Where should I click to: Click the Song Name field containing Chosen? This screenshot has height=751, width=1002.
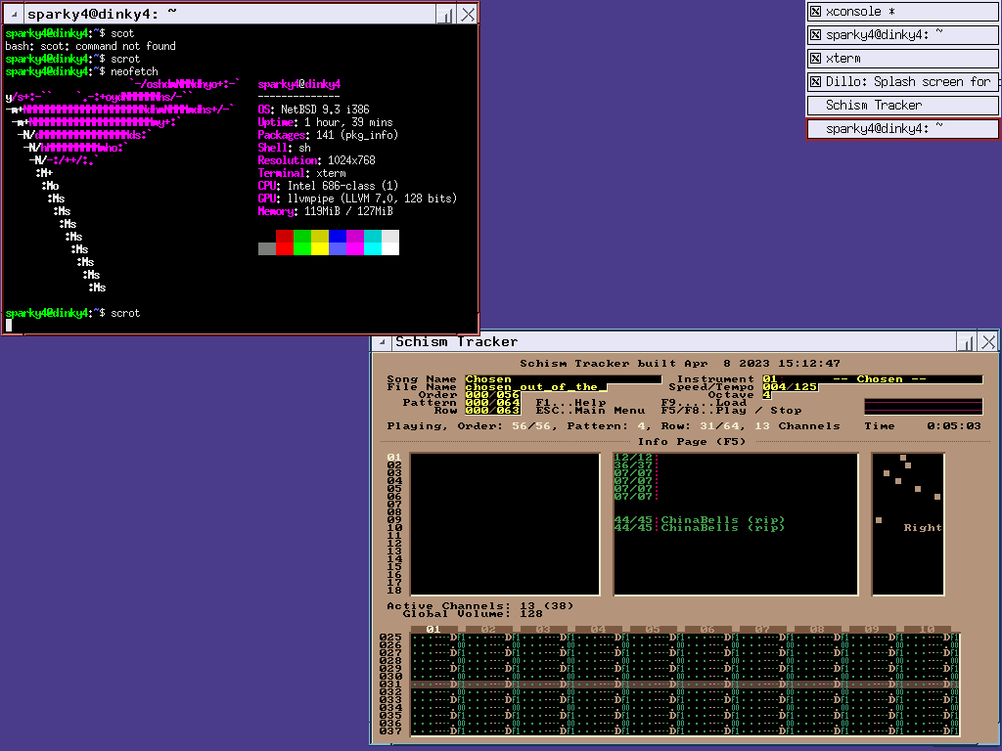(563, 379)
